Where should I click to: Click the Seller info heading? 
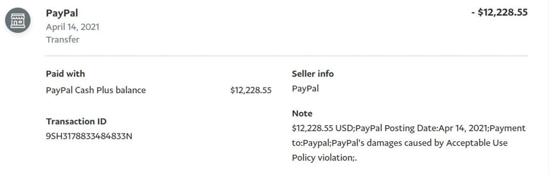312,74
